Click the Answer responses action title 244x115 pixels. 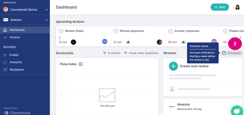[187, 31]
